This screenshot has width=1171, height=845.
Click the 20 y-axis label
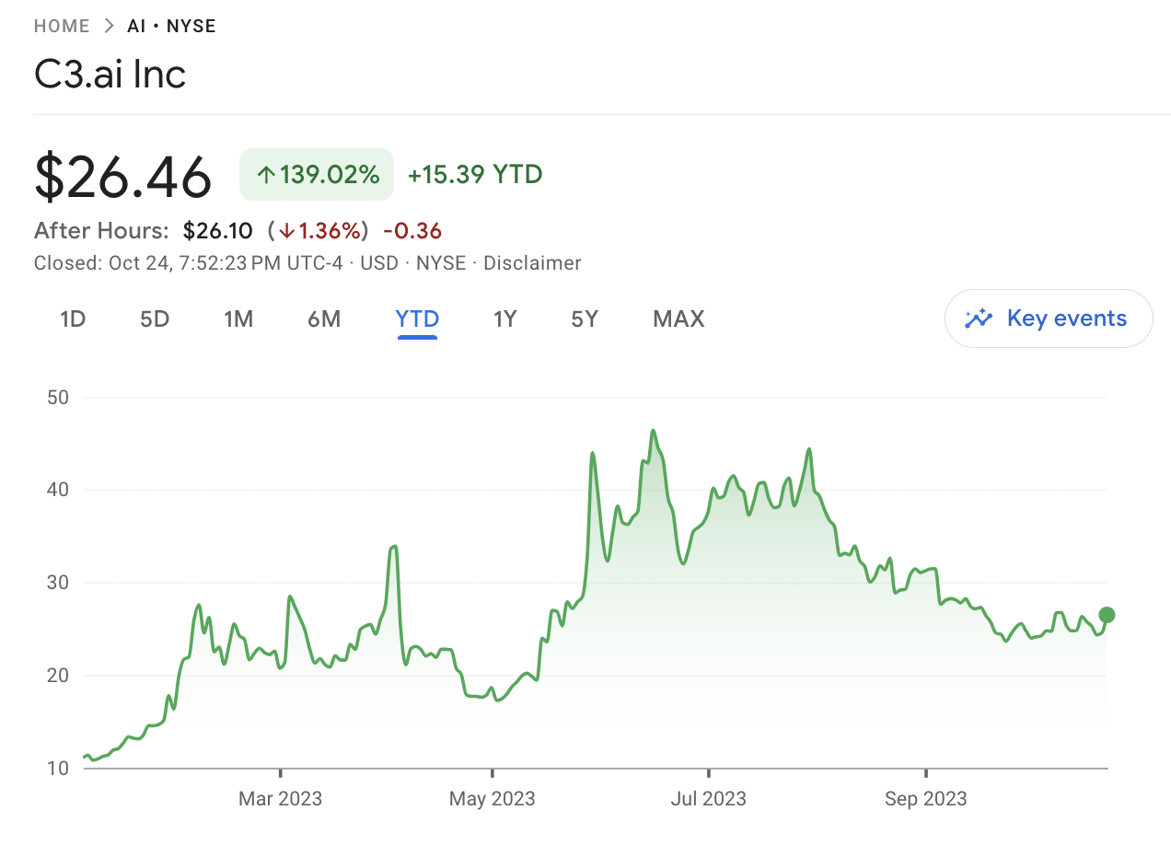click(x=58, y=676)
